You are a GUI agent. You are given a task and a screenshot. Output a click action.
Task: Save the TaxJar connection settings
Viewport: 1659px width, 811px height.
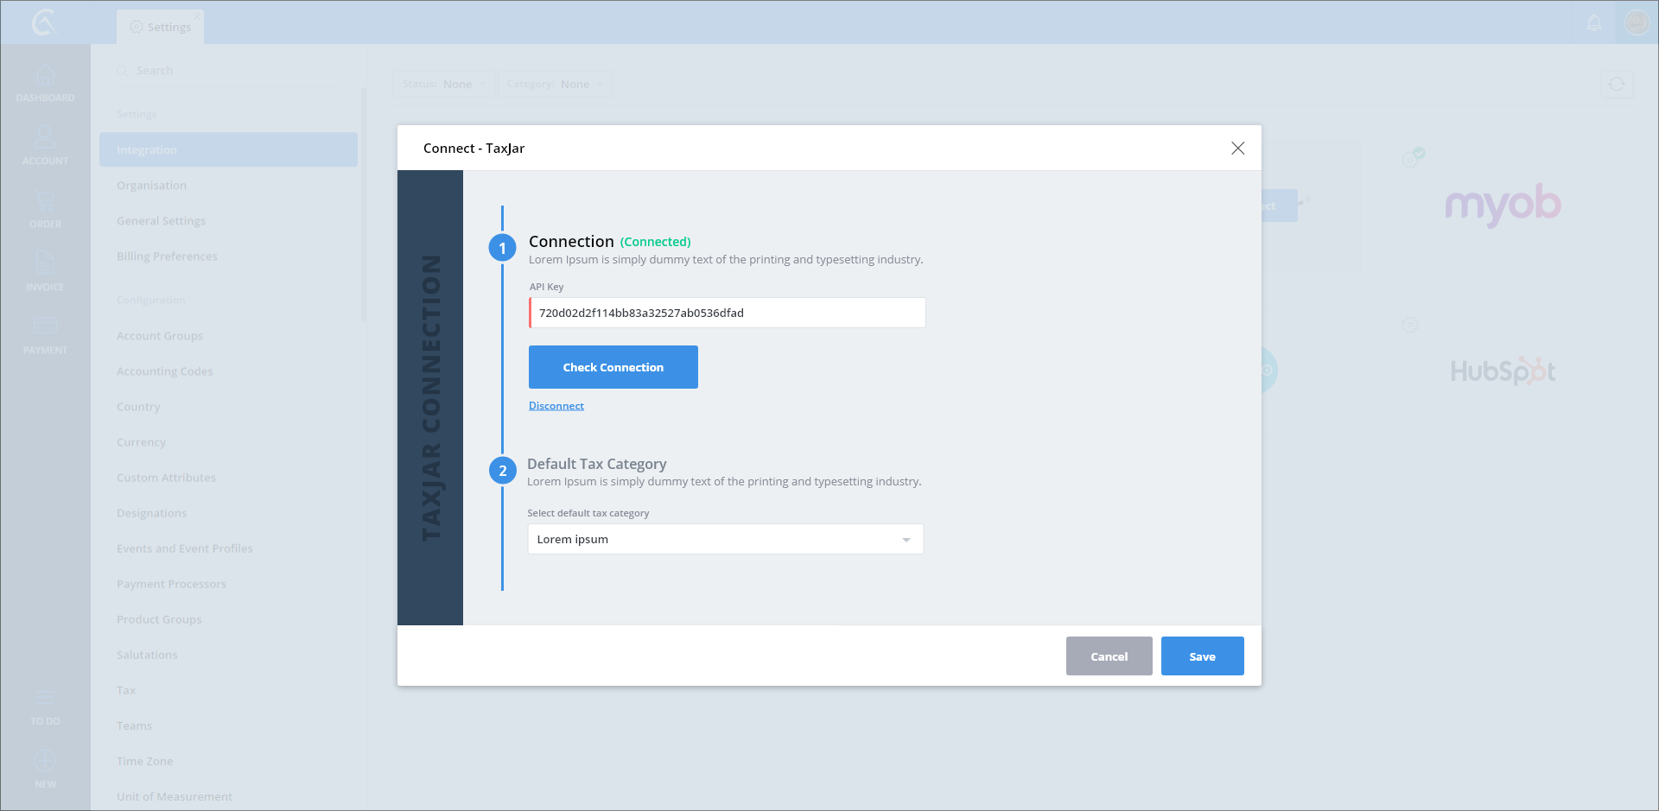1202,656
